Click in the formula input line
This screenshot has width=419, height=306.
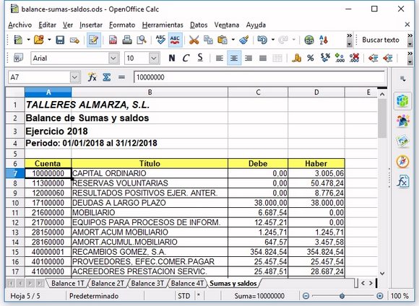click(x=259, y=77)
